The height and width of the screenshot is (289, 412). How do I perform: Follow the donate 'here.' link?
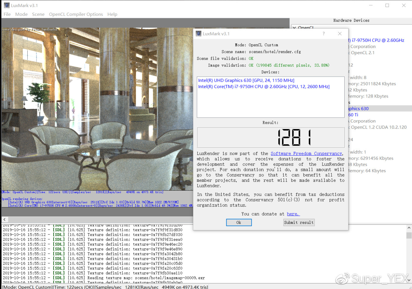pyautogui.click(x=293, y=214)
